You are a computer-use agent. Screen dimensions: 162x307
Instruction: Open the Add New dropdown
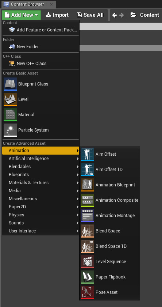point(21,15)
